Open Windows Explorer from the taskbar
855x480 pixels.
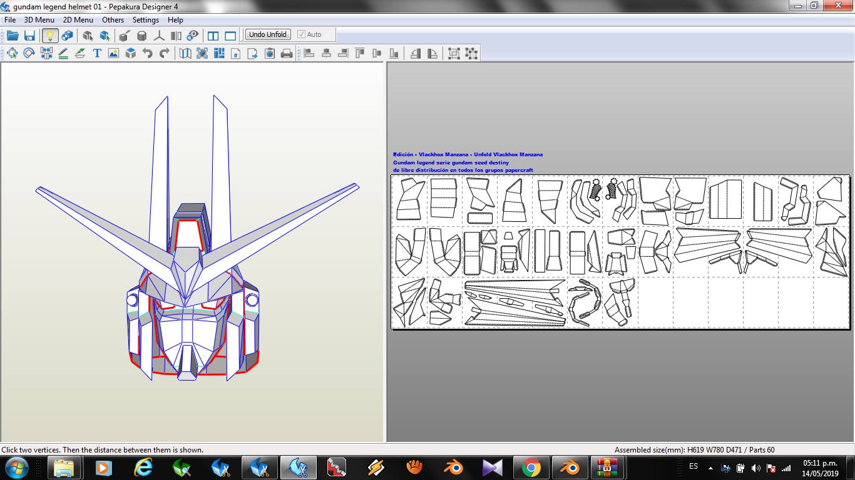click(x=64, y=467)
